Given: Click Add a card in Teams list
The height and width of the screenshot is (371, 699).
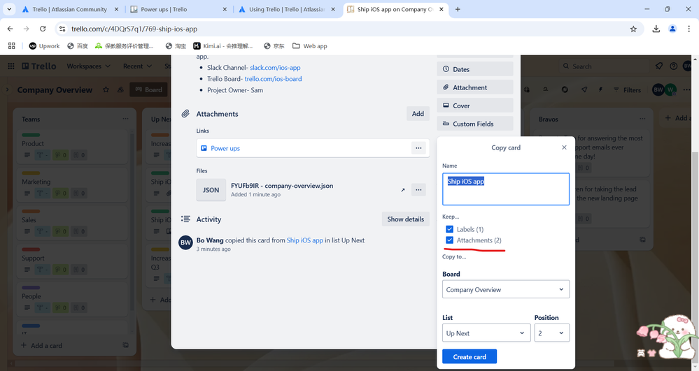Looking at the screenshot, I should (x=42, y=346).
